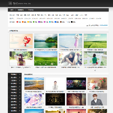The image size is (113, 113).
Task: Open the red cartoon fox wallpaper thumbnail
Action: (21, 41)
